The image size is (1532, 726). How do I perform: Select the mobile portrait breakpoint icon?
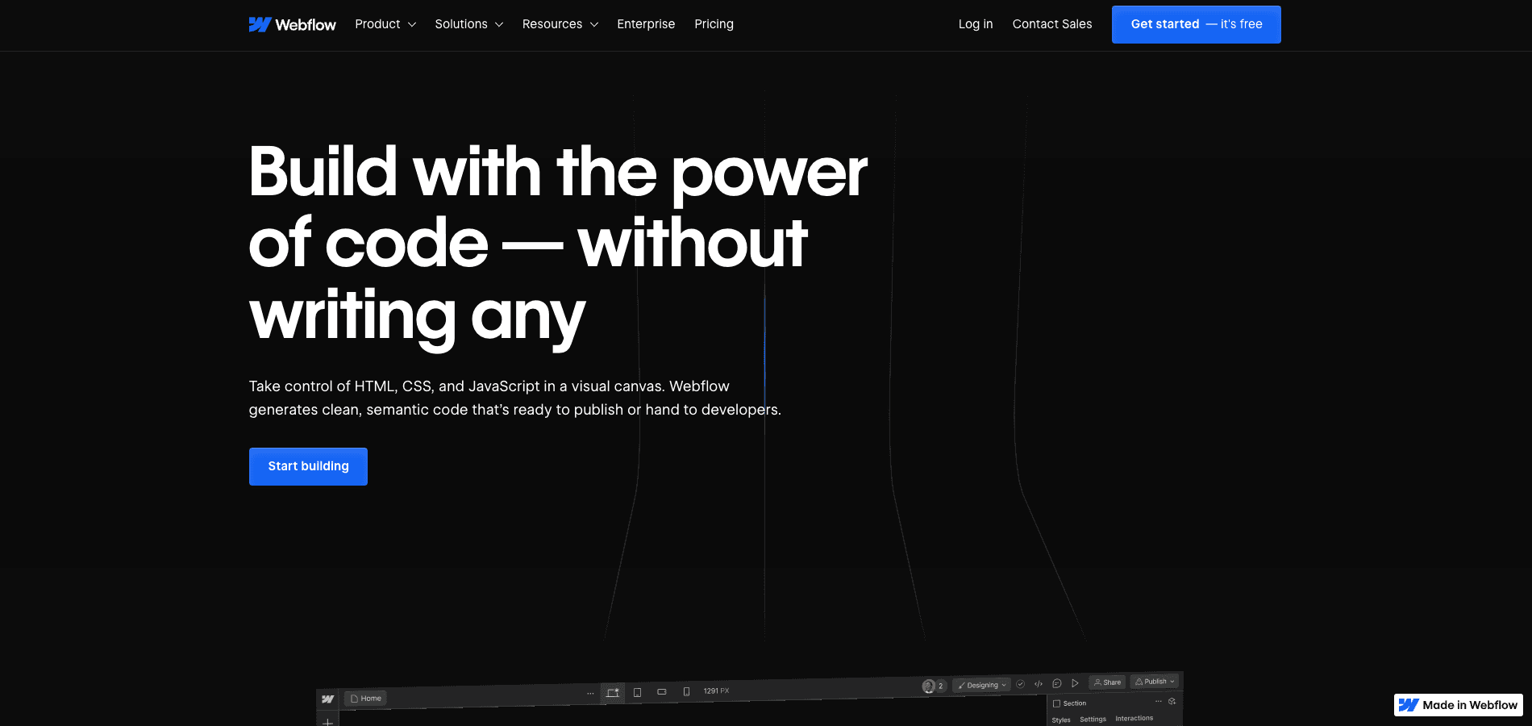[x=686, y=691]
